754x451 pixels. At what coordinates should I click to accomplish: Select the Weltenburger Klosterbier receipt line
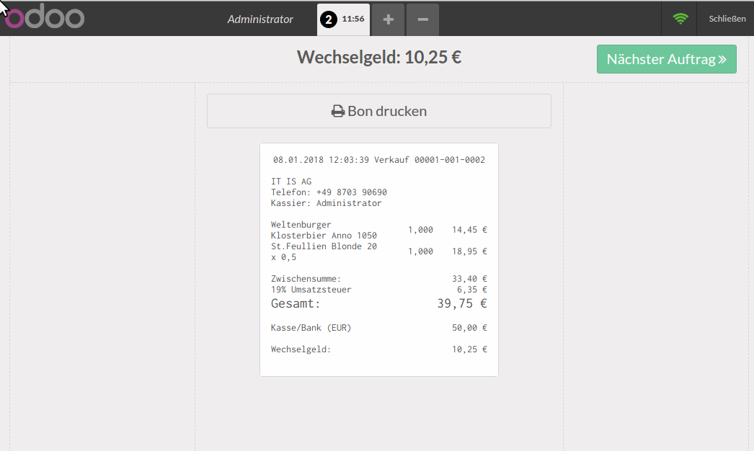pyautogui.click(x=378, y=230)
